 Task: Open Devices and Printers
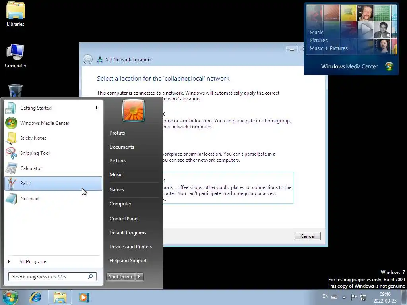131,247
